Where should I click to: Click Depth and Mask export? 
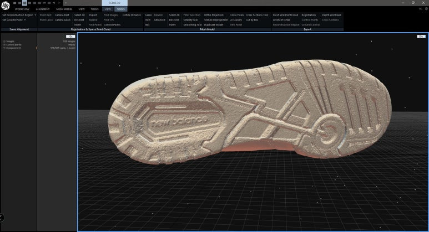click(331, 15)
